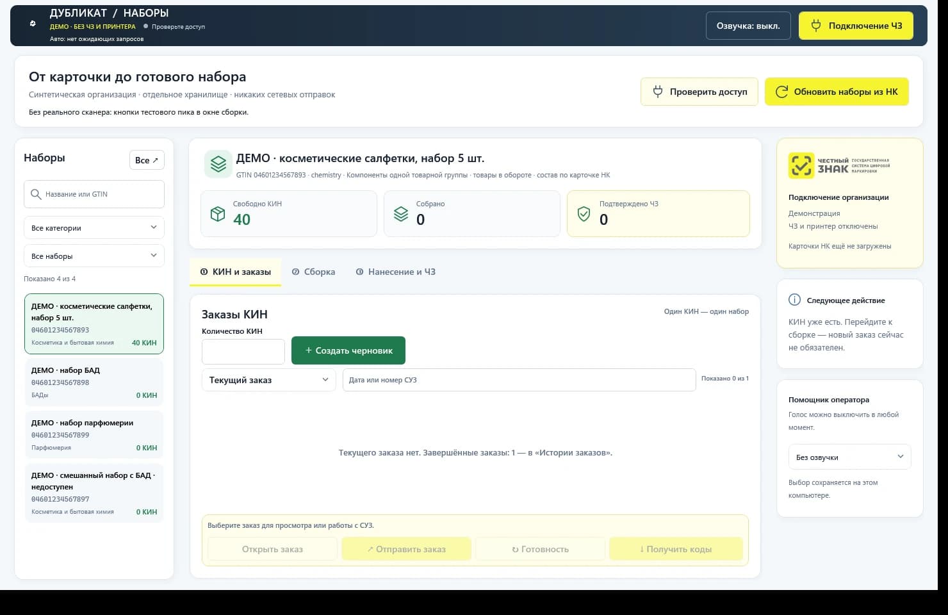This screenshot has width=948, height=615.
Task: Click the Получить коды button
Action: tap(676, 549)
